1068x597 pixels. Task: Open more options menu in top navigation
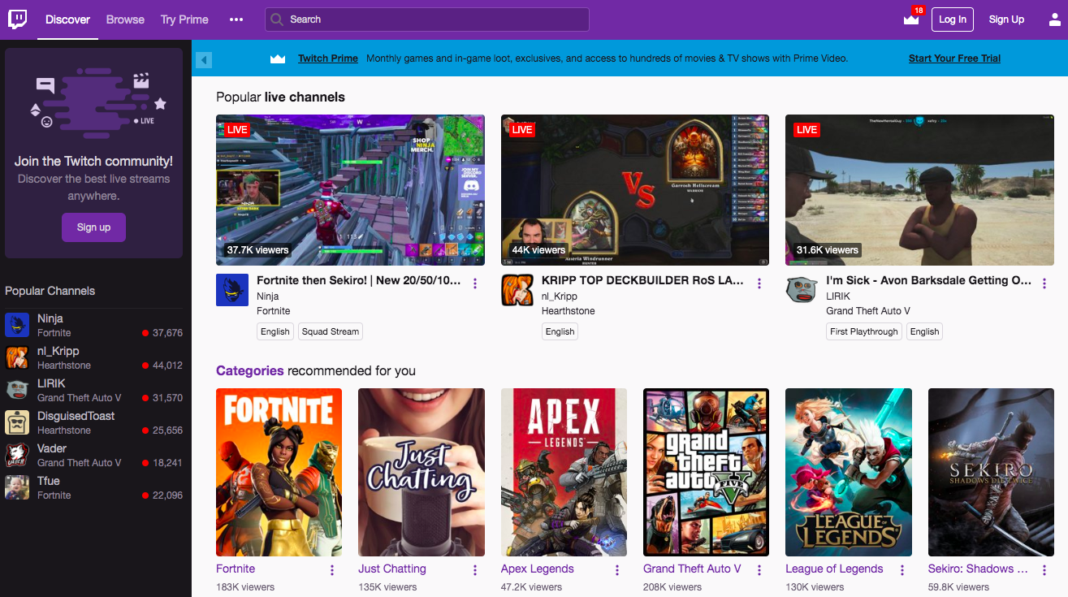236,19
